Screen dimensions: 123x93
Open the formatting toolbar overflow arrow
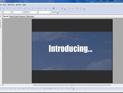(58, 13)
